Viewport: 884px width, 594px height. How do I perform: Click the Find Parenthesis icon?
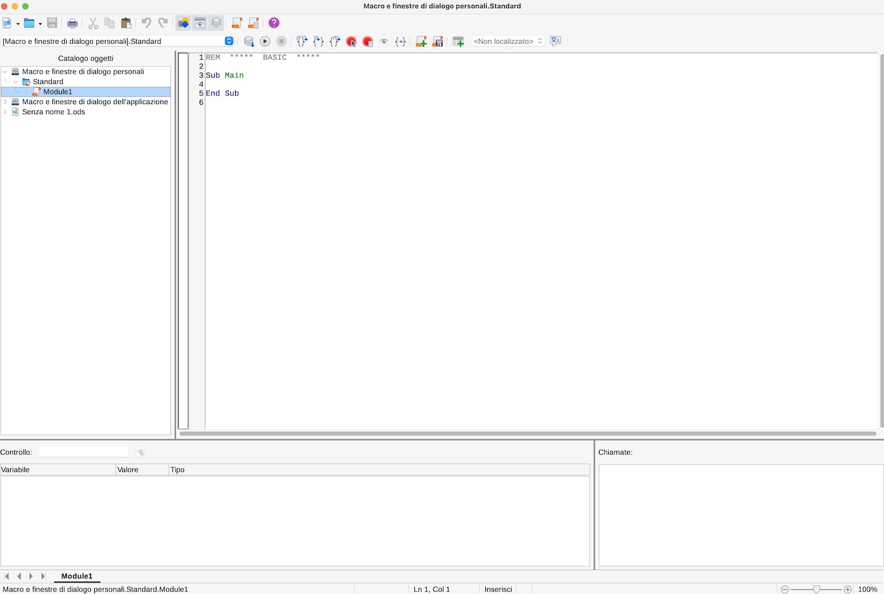coord(401,41)
